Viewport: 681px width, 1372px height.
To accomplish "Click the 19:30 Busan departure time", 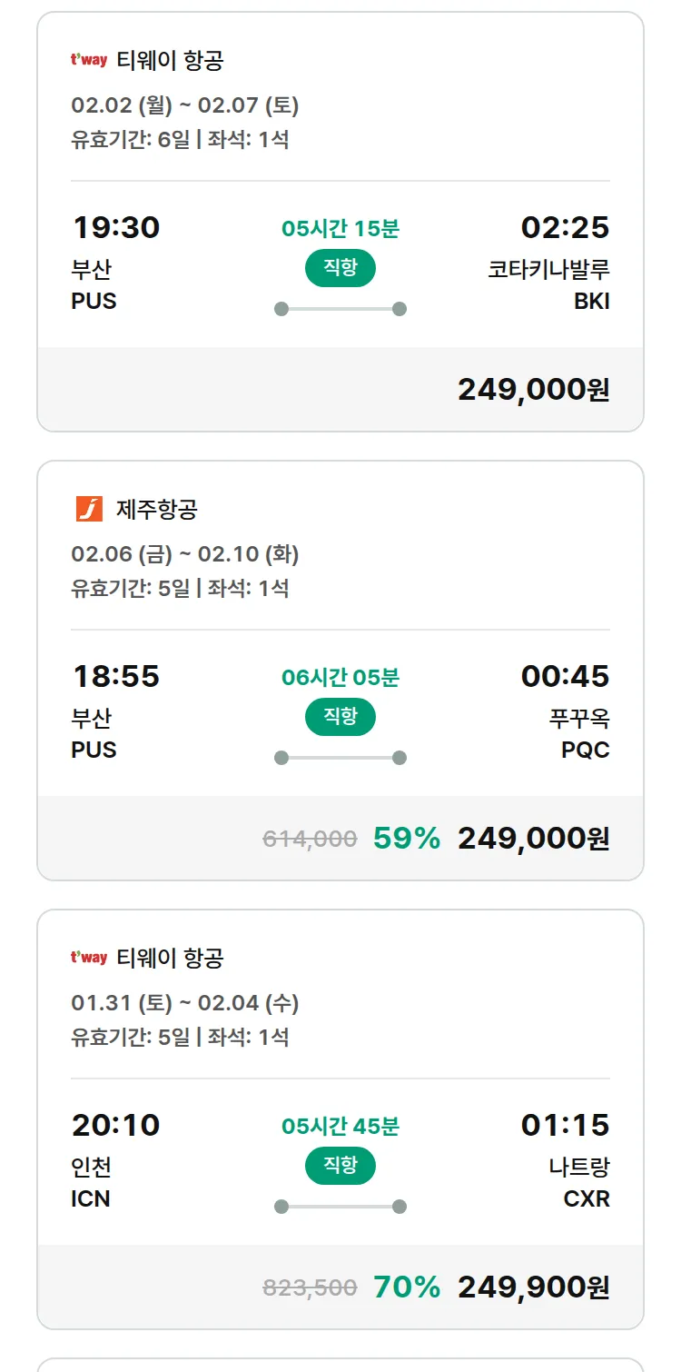I will coord(116,227).
